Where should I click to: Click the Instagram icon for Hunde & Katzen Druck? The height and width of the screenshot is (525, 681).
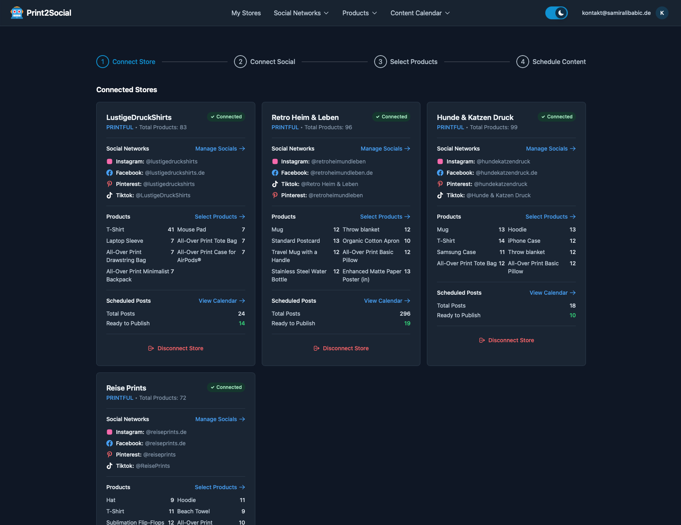point(440,161)
